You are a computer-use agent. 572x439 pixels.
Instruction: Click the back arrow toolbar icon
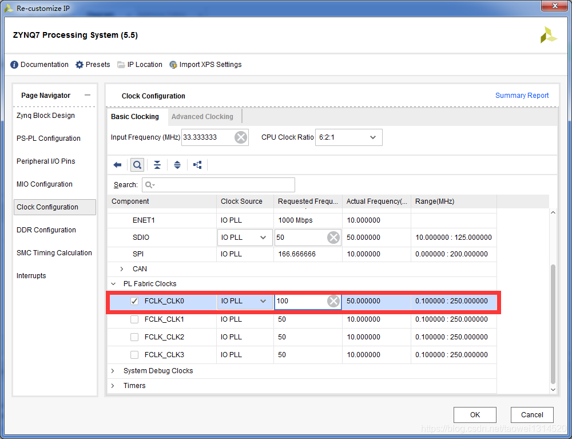[117, 165]
